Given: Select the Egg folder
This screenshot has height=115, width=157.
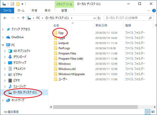Looking at the screenshot, I should coord(61,33).
